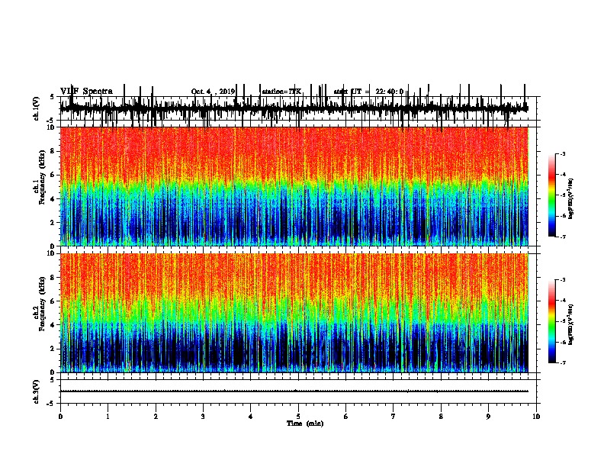Image resolution: width=604 pixels, height=467 pixels.
Task: Click the "ch.3(V)" waveform axis label
Action: 37,391
